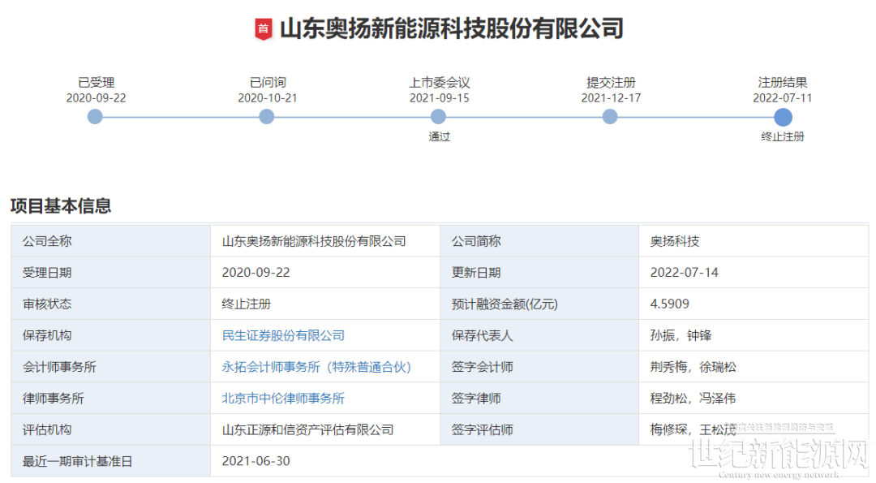Open the 民生证券股份有限公司 sponsor link
Image resolution: width=876 pixels, height=483 pixels.
click(x=283, y=335)
